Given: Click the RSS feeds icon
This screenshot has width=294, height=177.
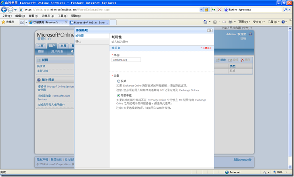Looking at the screenshot, I should click(215, 22).
